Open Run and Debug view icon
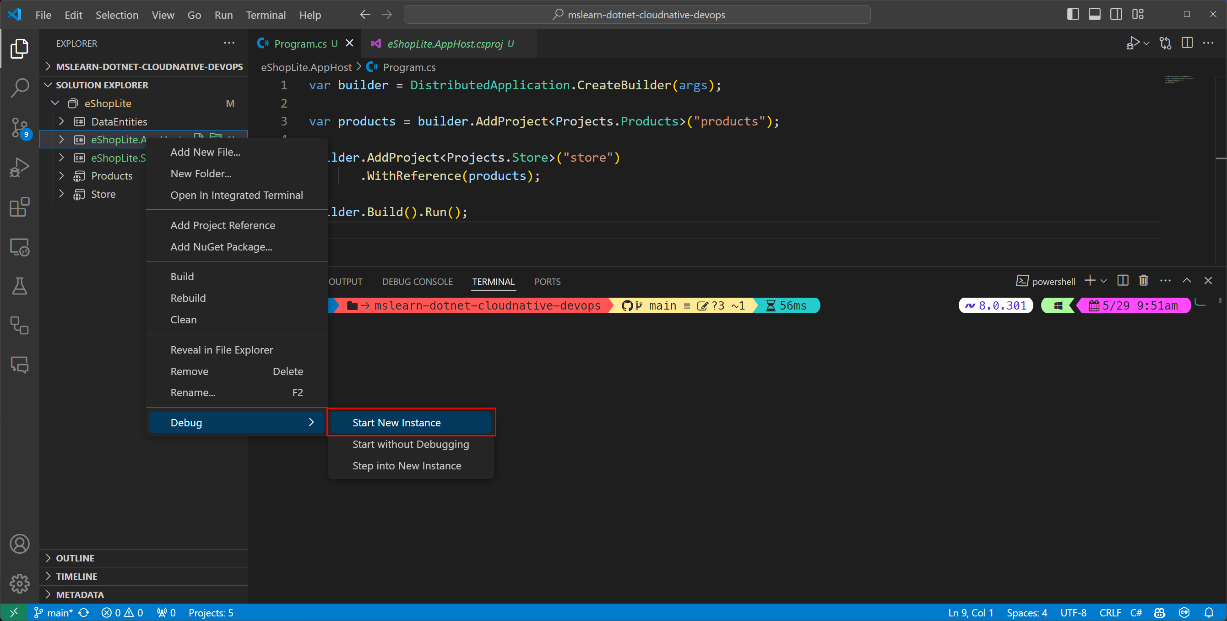This screenshot has width=1227, height=621. [x=20, y=167]
